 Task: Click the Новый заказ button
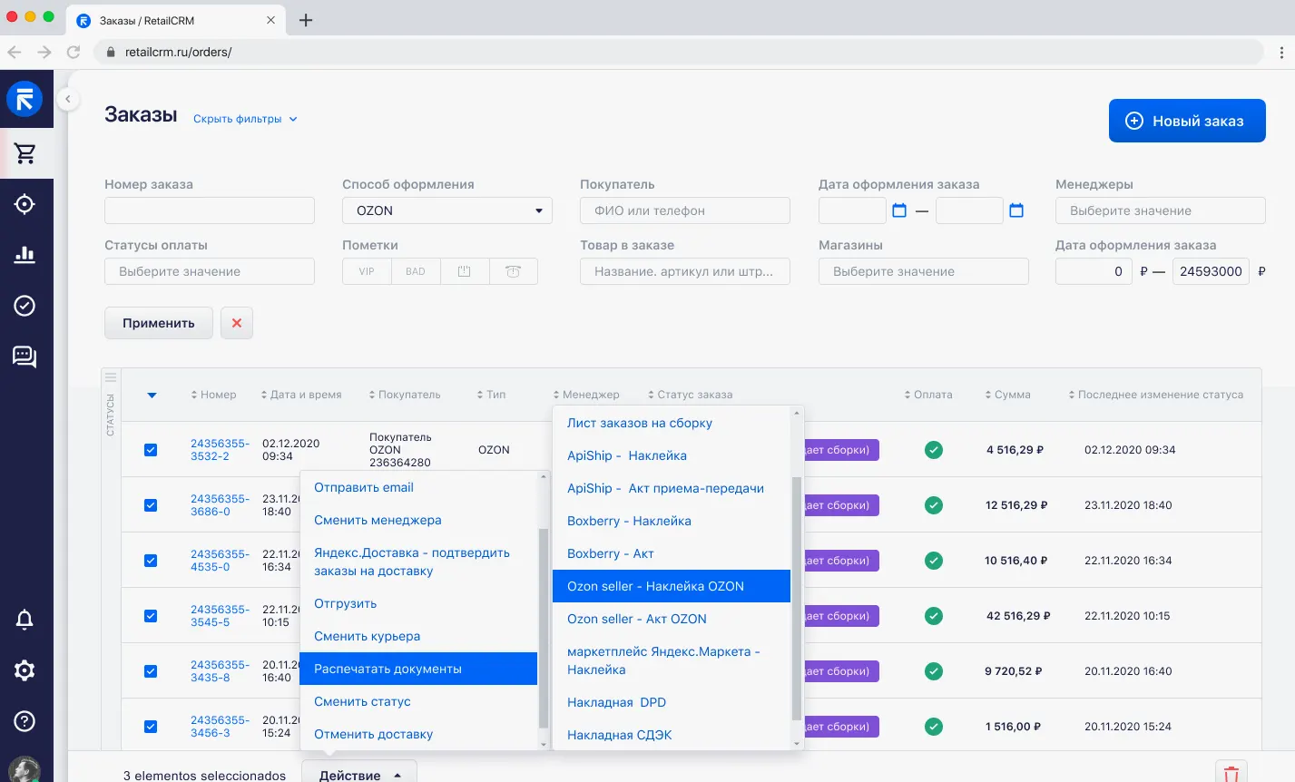pyautogui.click(x=1187, y=121)
